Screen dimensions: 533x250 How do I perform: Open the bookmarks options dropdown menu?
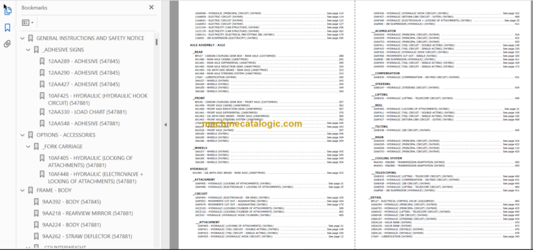point(28,23)
